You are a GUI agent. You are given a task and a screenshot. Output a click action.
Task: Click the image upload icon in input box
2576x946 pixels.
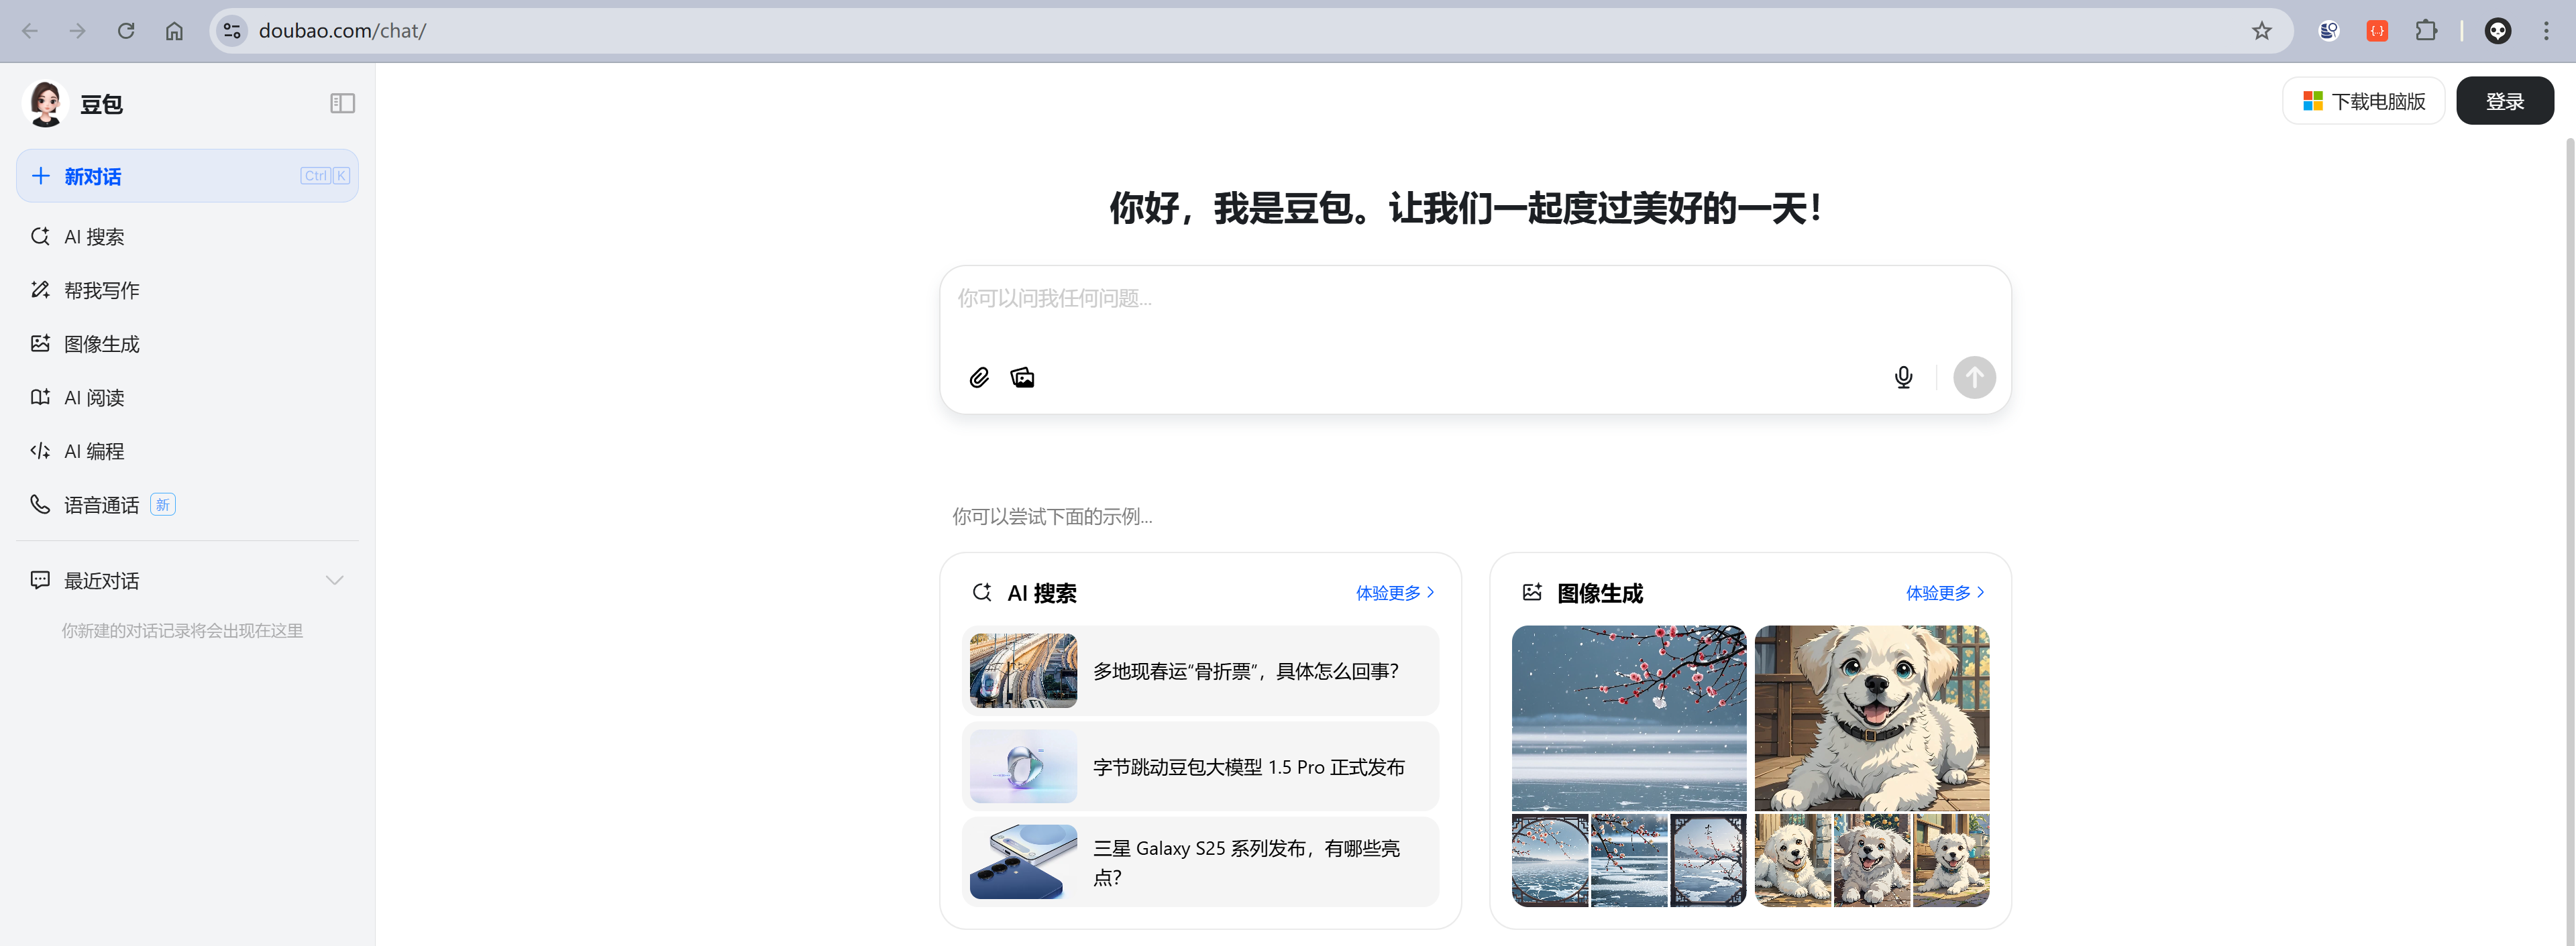1022,377
